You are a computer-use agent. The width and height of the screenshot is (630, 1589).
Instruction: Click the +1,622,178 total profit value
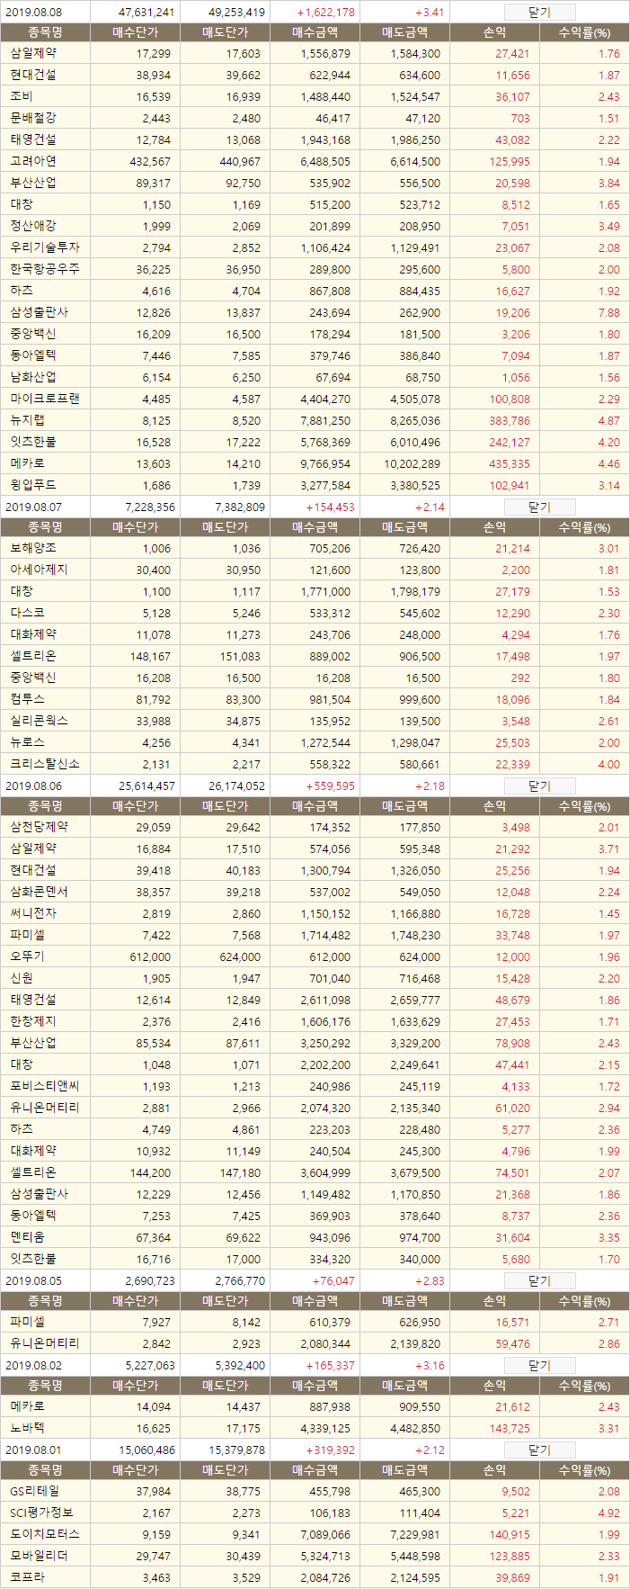pos(325,13)
